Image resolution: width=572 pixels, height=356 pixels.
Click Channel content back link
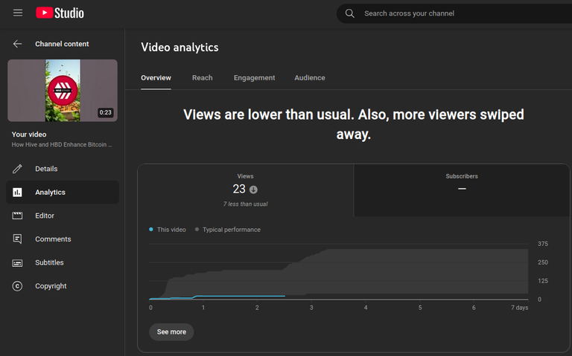62,44
